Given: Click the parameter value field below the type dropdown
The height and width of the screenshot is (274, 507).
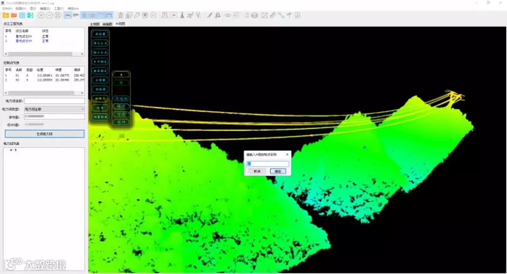Looking at the screenshot, I should point(54,117).
